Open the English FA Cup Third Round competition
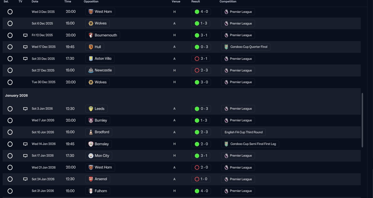 (243, 132)
